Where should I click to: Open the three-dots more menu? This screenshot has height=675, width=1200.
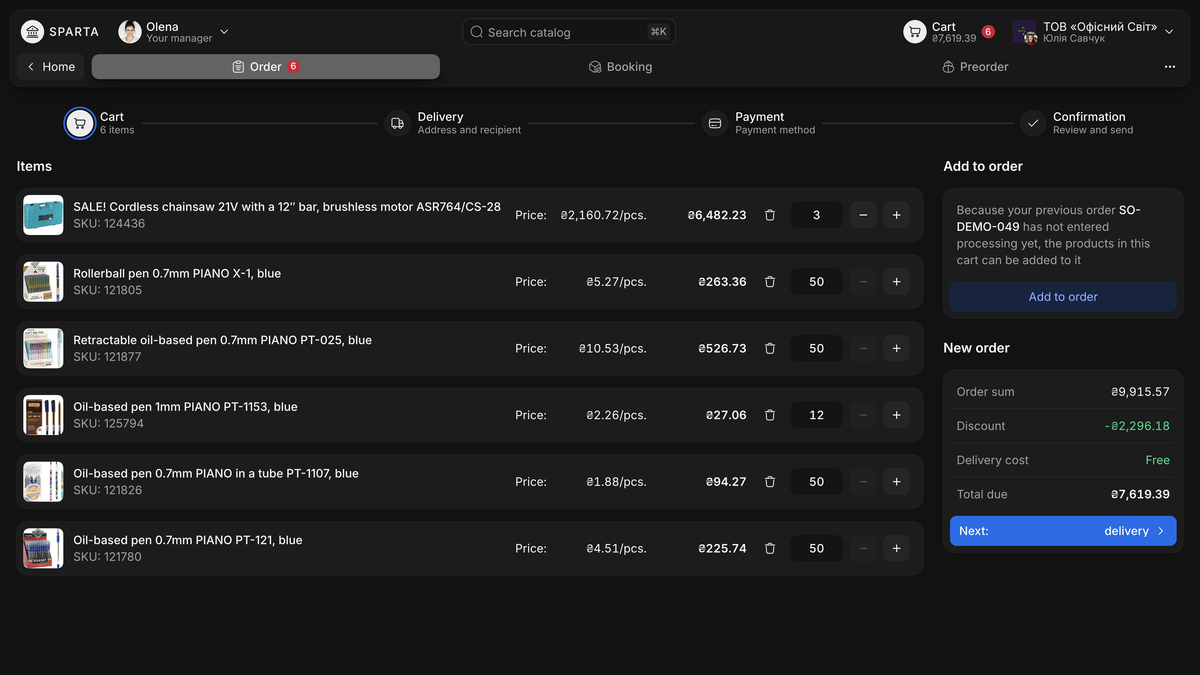[1170, 67]
